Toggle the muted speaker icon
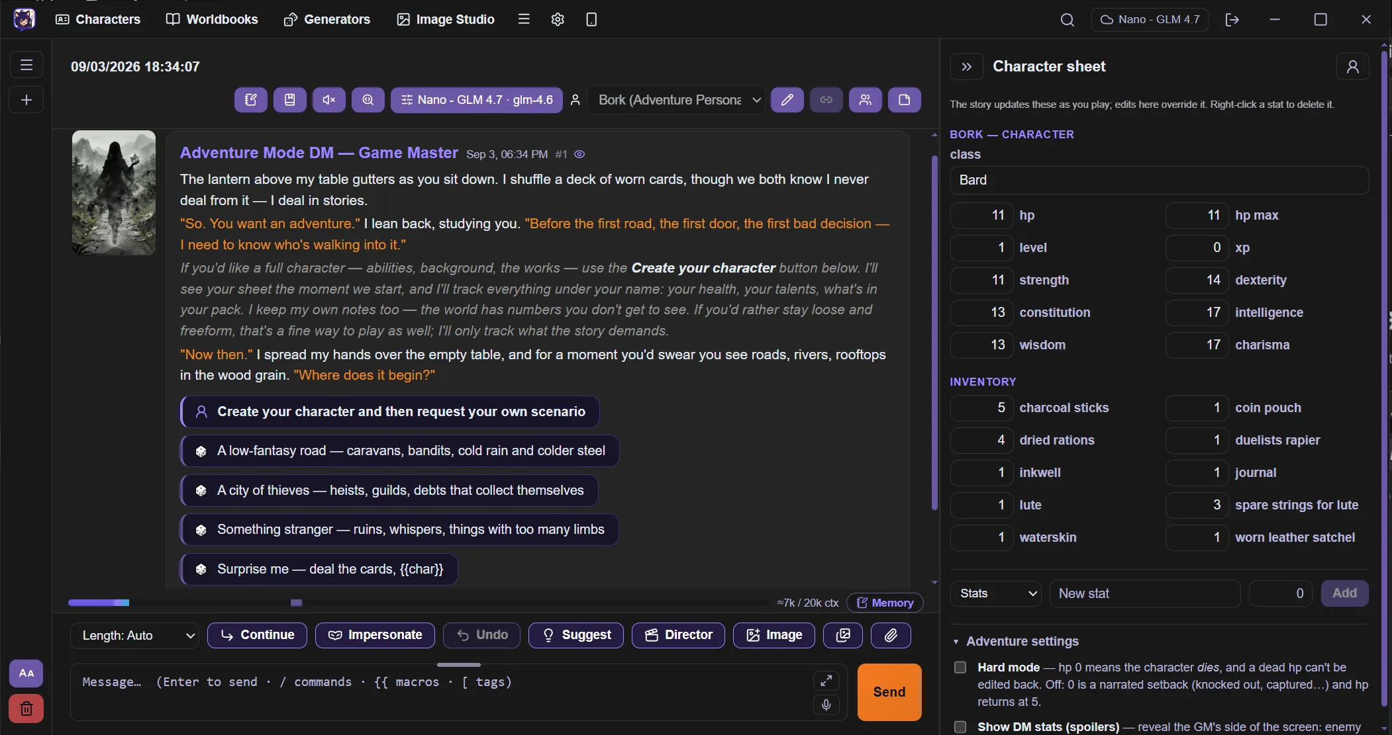The image size is (1392, 735). click(x=328, y=100)
